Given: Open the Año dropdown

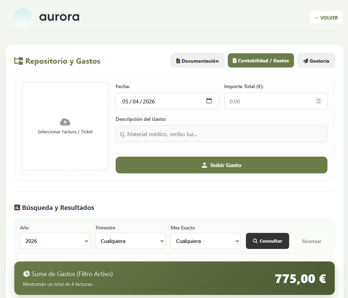Looking at the screenshot, I should coord(55,241).
